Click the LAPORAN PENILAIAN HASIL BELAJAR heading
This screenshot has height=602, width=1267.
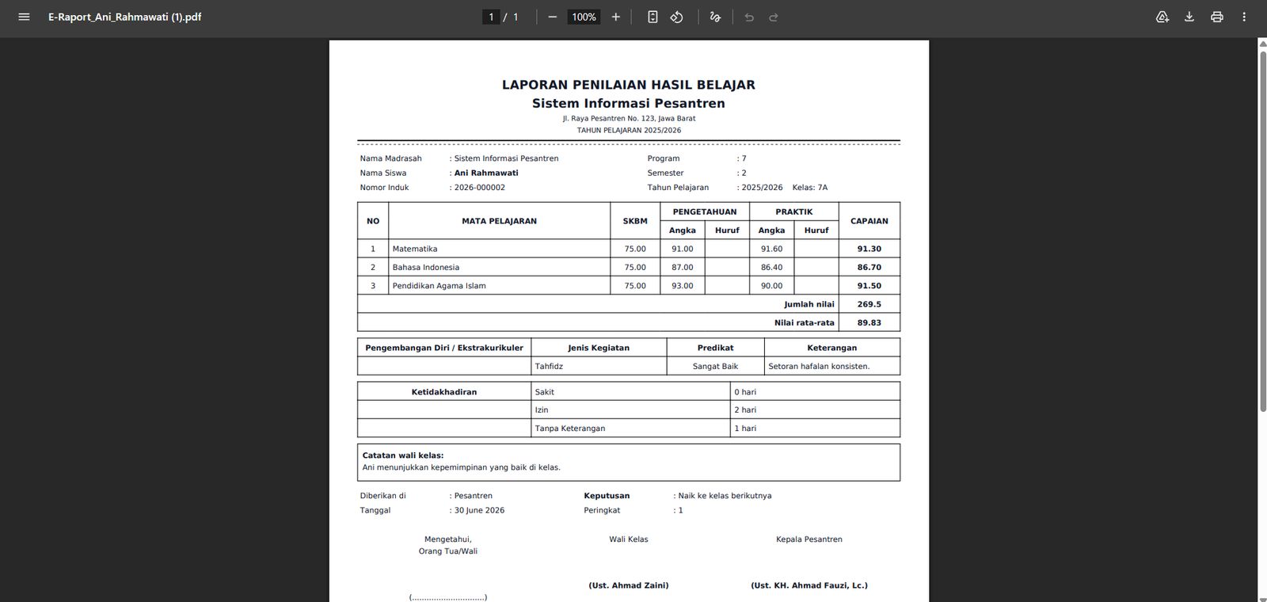point(629,85)
